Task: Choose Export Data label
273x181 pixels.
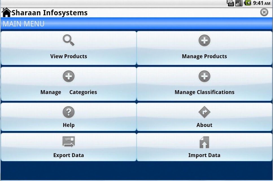Action: [x=69, y=155]
